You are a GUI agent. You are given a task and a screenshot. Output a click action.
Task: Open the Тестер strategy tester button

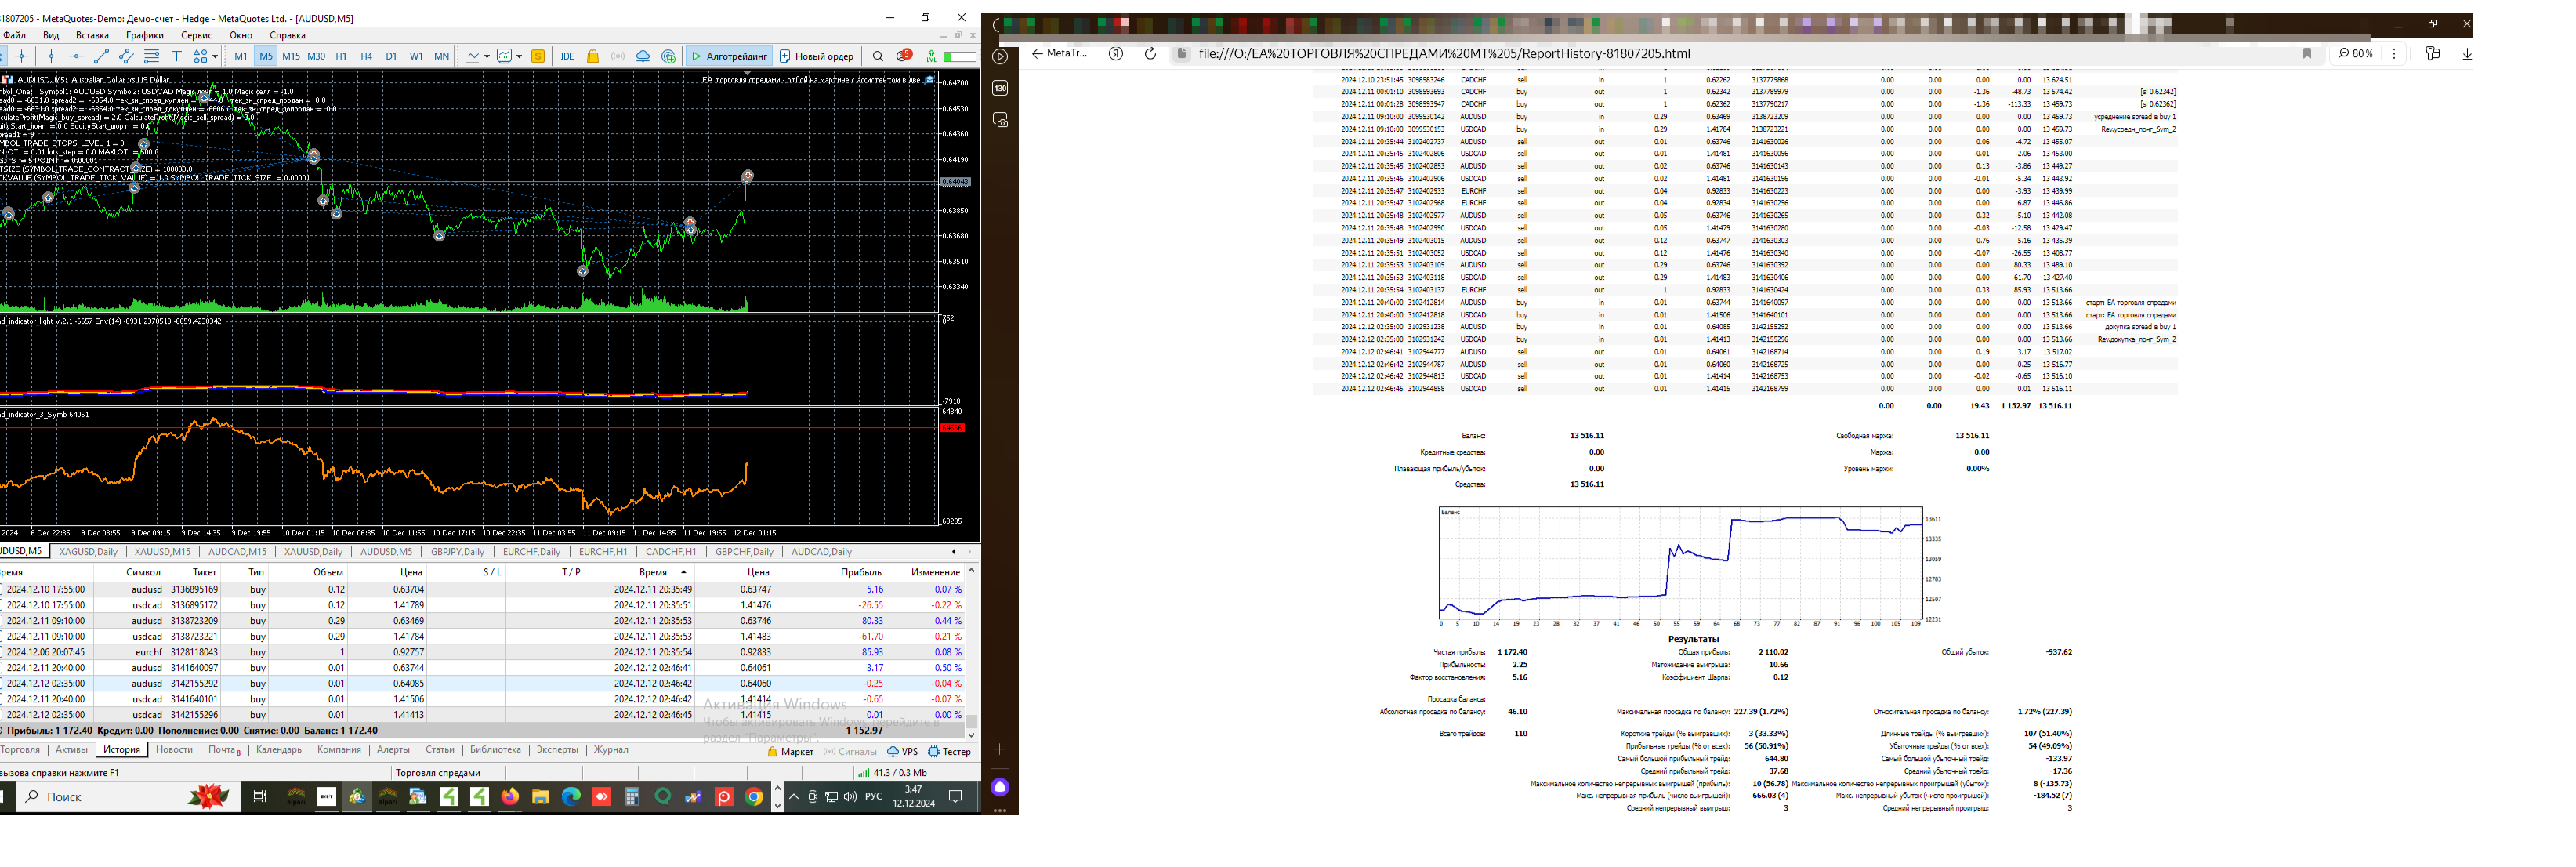(949, 752)
